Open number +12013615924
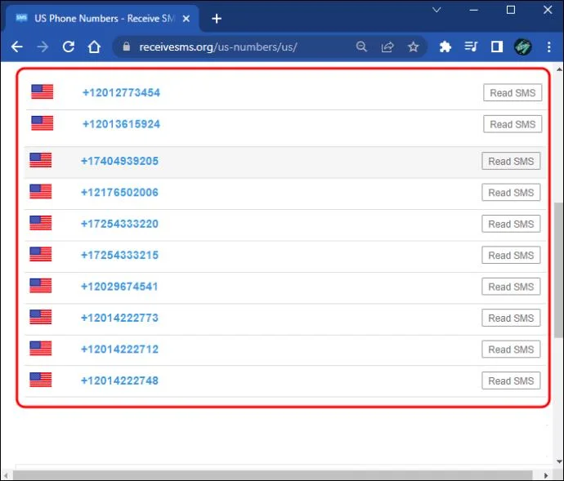Image resolution: width=564 pixels, height=481 pixels. pos(121,124)
